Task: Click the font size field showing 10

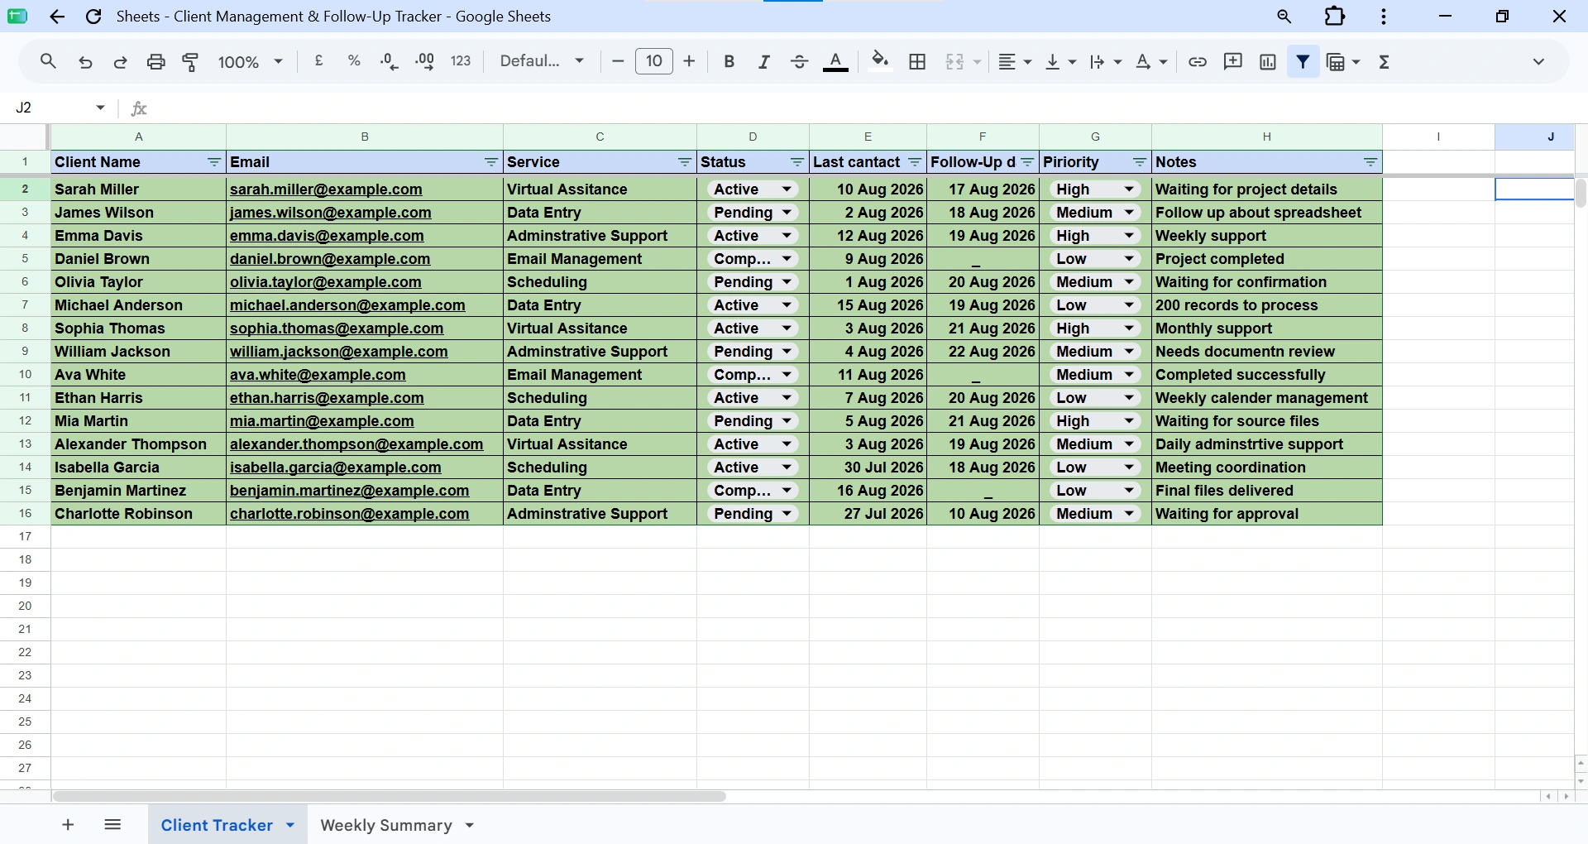Action: pos(654,60)
